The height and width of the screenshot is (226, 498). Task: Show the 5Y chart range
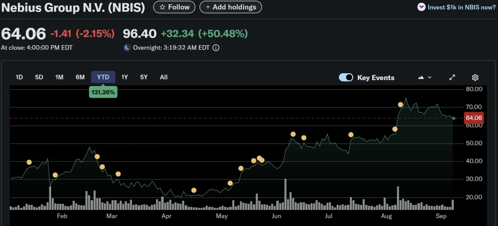click(x=144, y=77)
